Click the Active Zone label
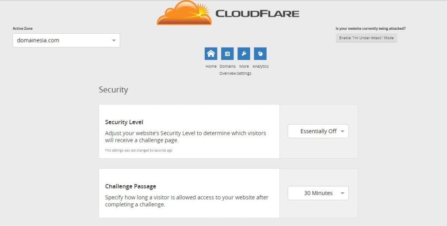Screen dimensions: 447x226 click(23, 28)
